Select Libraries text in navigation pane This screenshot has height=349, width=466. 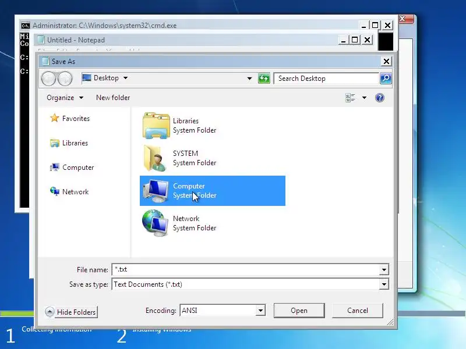pyautogui.click(x=75, y=143)
